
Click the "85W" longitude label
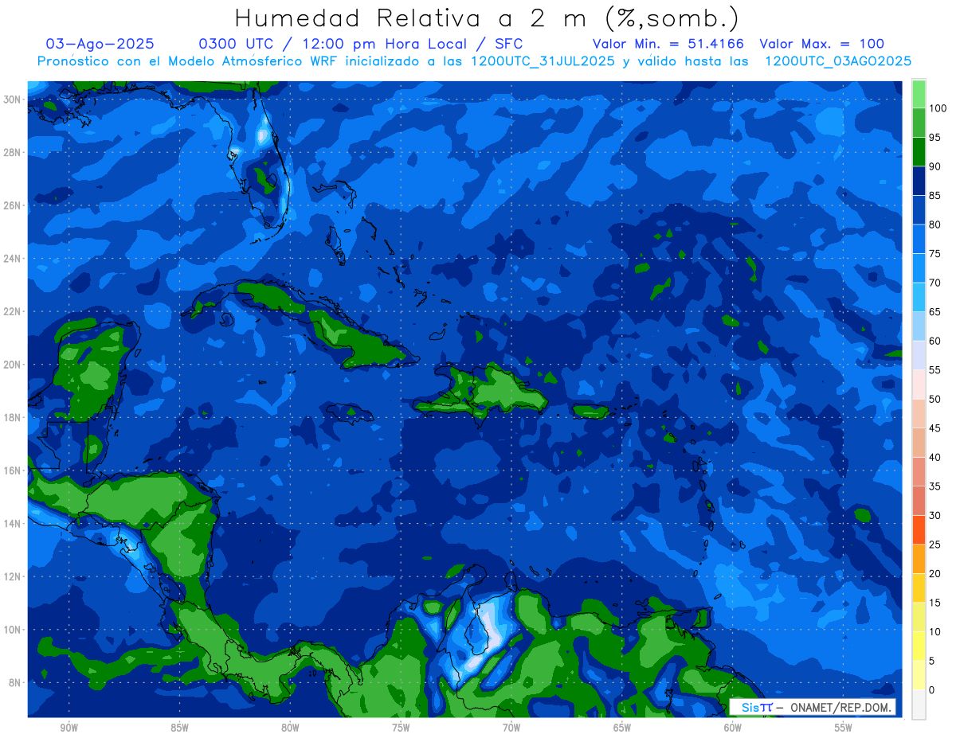point(179,728)
